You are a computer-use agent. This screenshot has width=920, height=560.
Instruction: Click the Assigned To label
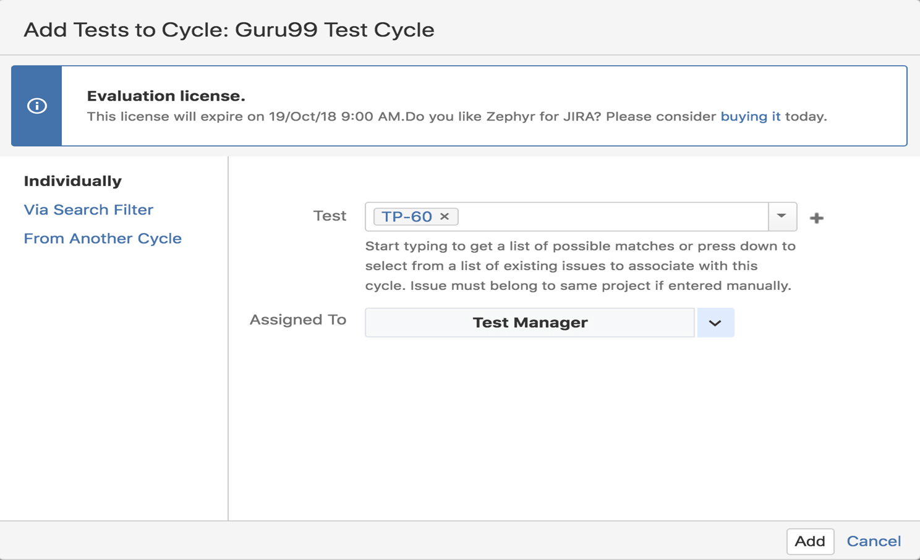[297, 320]
